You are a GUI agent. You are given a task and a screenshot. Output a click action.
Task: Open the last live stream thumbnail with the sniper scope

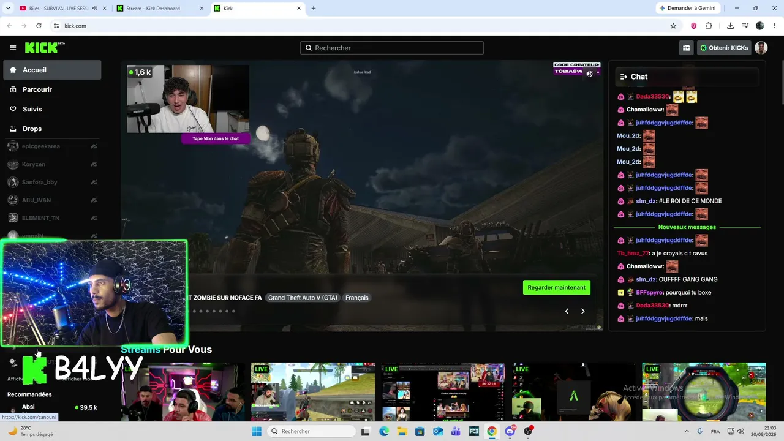704,392
